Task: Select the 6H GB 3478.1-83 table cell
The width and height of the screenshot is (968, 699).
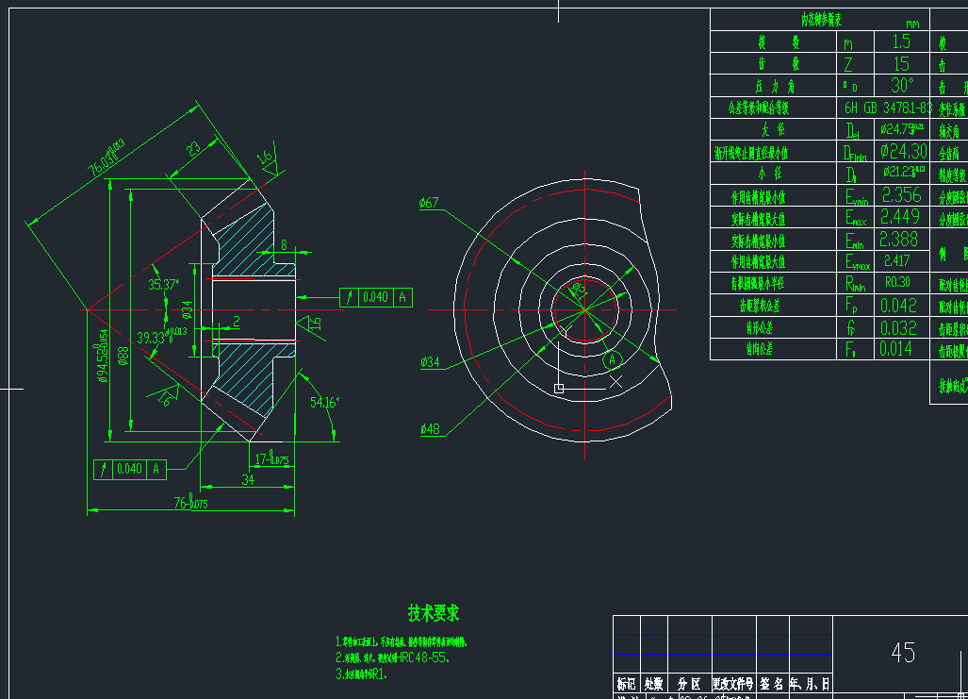Action: (888, 108)
